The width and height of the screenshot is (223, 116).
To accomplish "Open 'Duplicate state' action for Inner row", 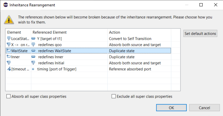I will tap(139, 57).
